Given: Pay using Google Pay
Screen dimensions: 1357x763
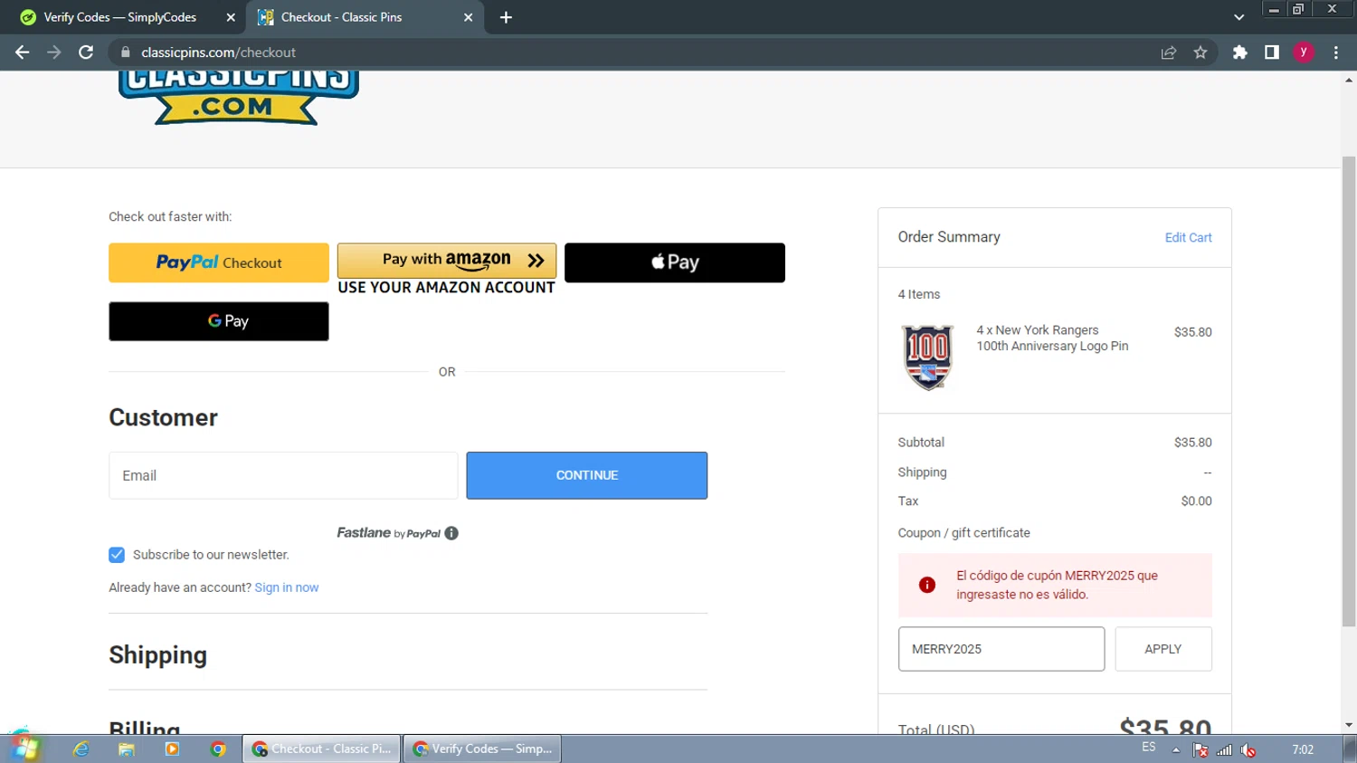Looking at the screenshot, I should click(x=219, y=321).
